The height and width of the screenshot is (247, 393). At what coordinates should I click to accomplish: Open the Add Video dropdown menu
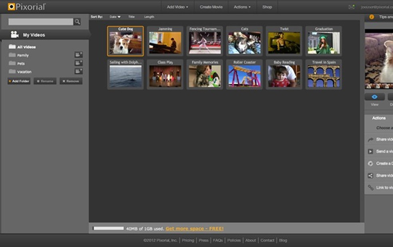click(177, 7)
